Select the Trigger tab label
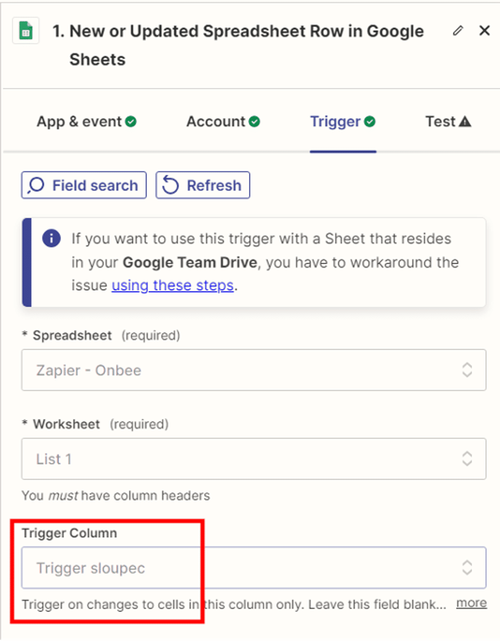Screen dimensions: 500x641 [x=335, y=122]
